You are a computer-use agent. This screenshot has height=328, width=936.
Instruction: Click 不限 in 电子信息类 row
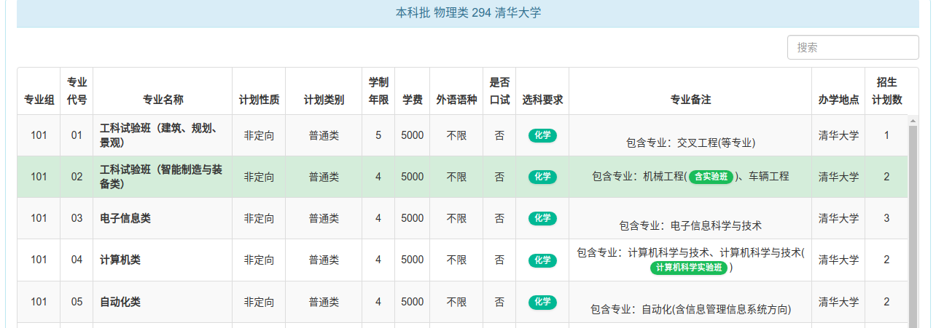point(456,218)
